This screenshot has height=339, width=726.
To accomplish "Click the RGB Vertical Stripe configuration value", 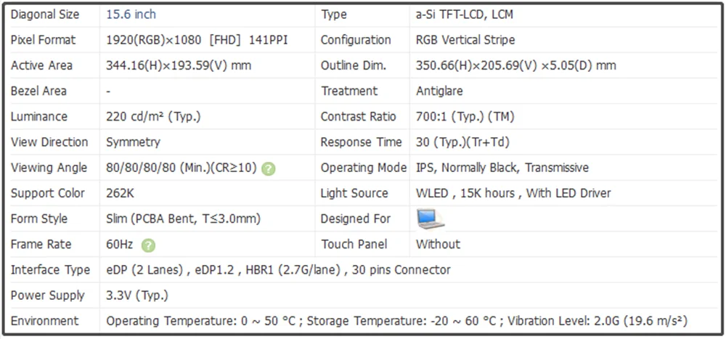I will (476, 40).
